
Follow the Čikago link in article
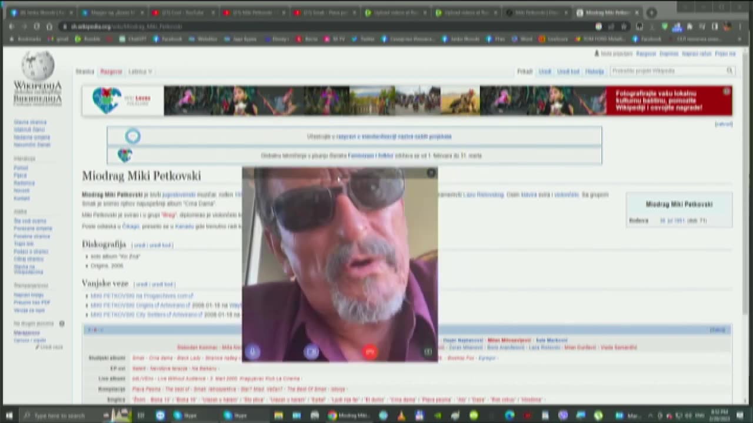[131, 226]
